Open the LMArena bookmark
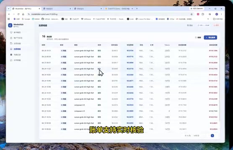The height and width of the screenshot is (150, 233). coord(86,19)
